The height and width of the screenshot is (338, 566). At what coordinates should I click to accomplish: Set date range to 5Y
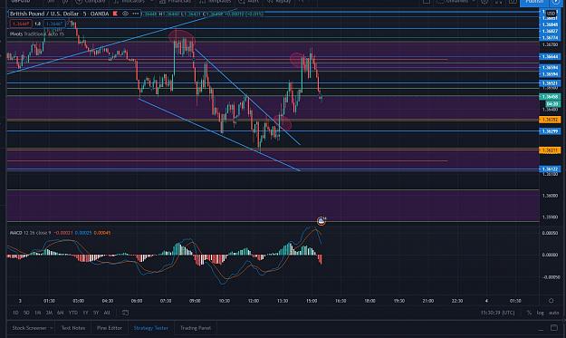(96, 313)
